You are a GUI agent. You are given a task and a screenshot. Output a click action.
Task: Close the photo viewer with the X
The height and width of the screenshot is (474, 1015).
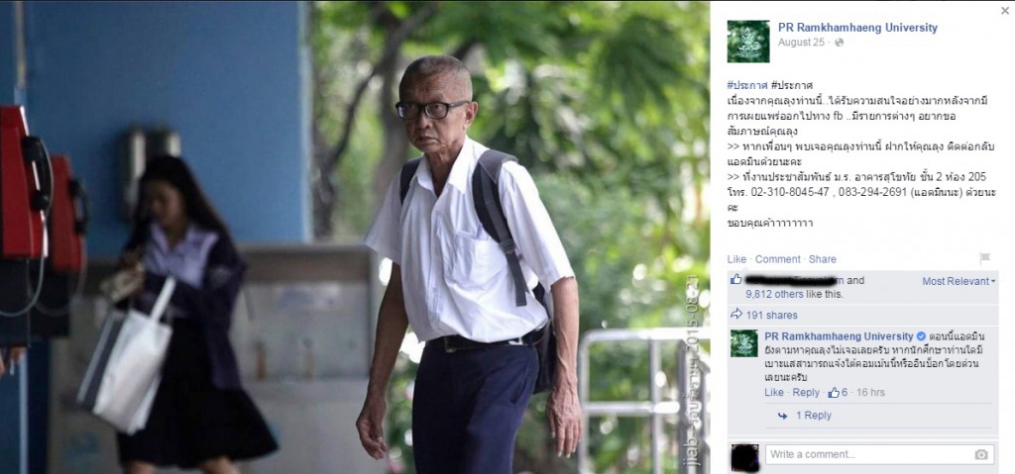point(1004,10)
